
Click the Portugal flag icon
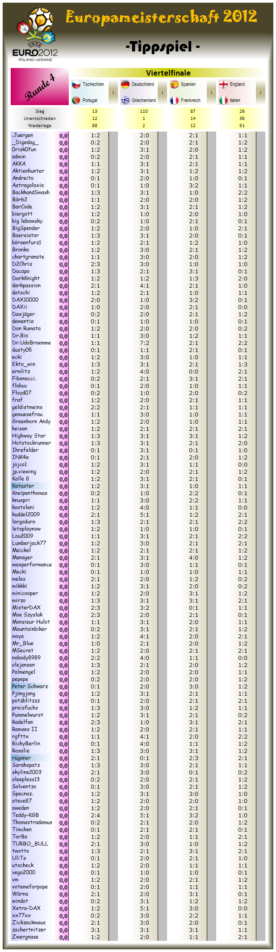(x=76, y=101)
